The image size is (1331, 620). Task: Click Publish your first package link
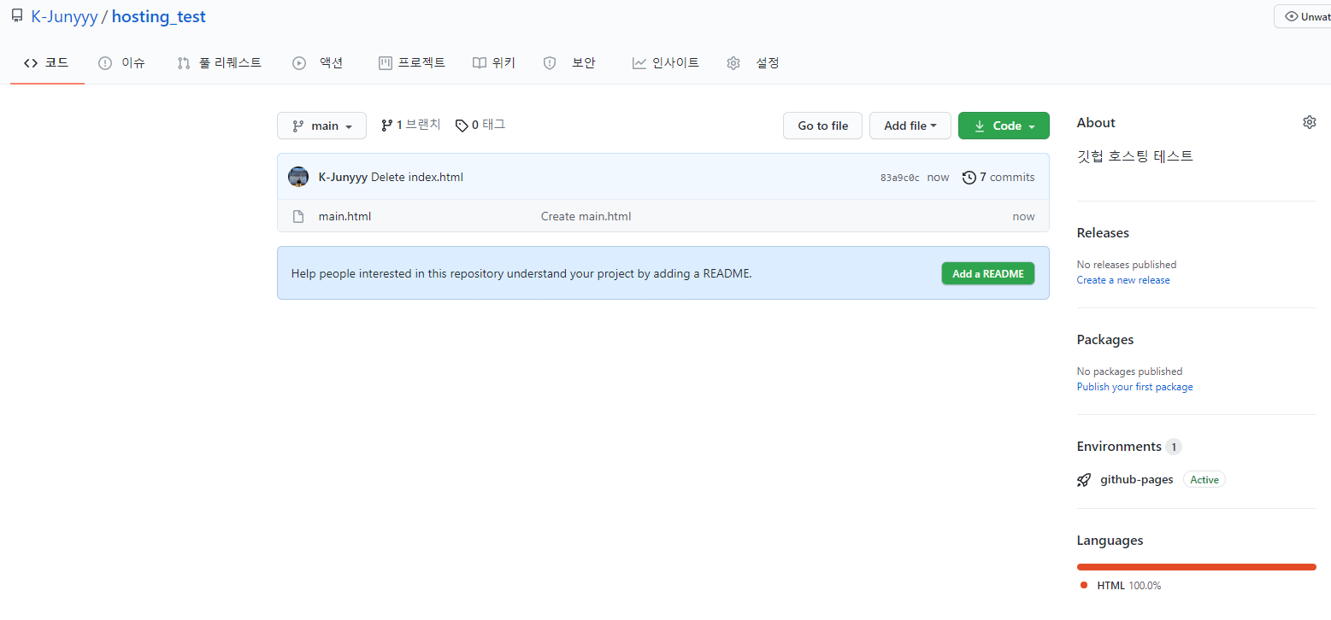[x=1134, y=387]
